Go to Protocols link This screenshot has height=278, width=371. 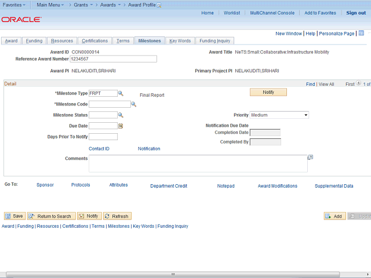(81, 185)
